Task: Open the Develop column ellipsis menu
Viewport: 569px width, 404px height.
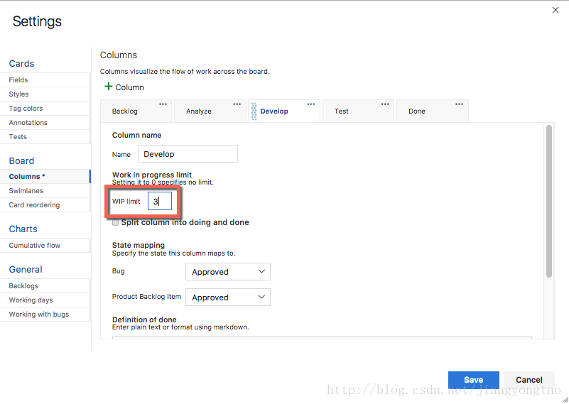Action: [x=311, y=104]
